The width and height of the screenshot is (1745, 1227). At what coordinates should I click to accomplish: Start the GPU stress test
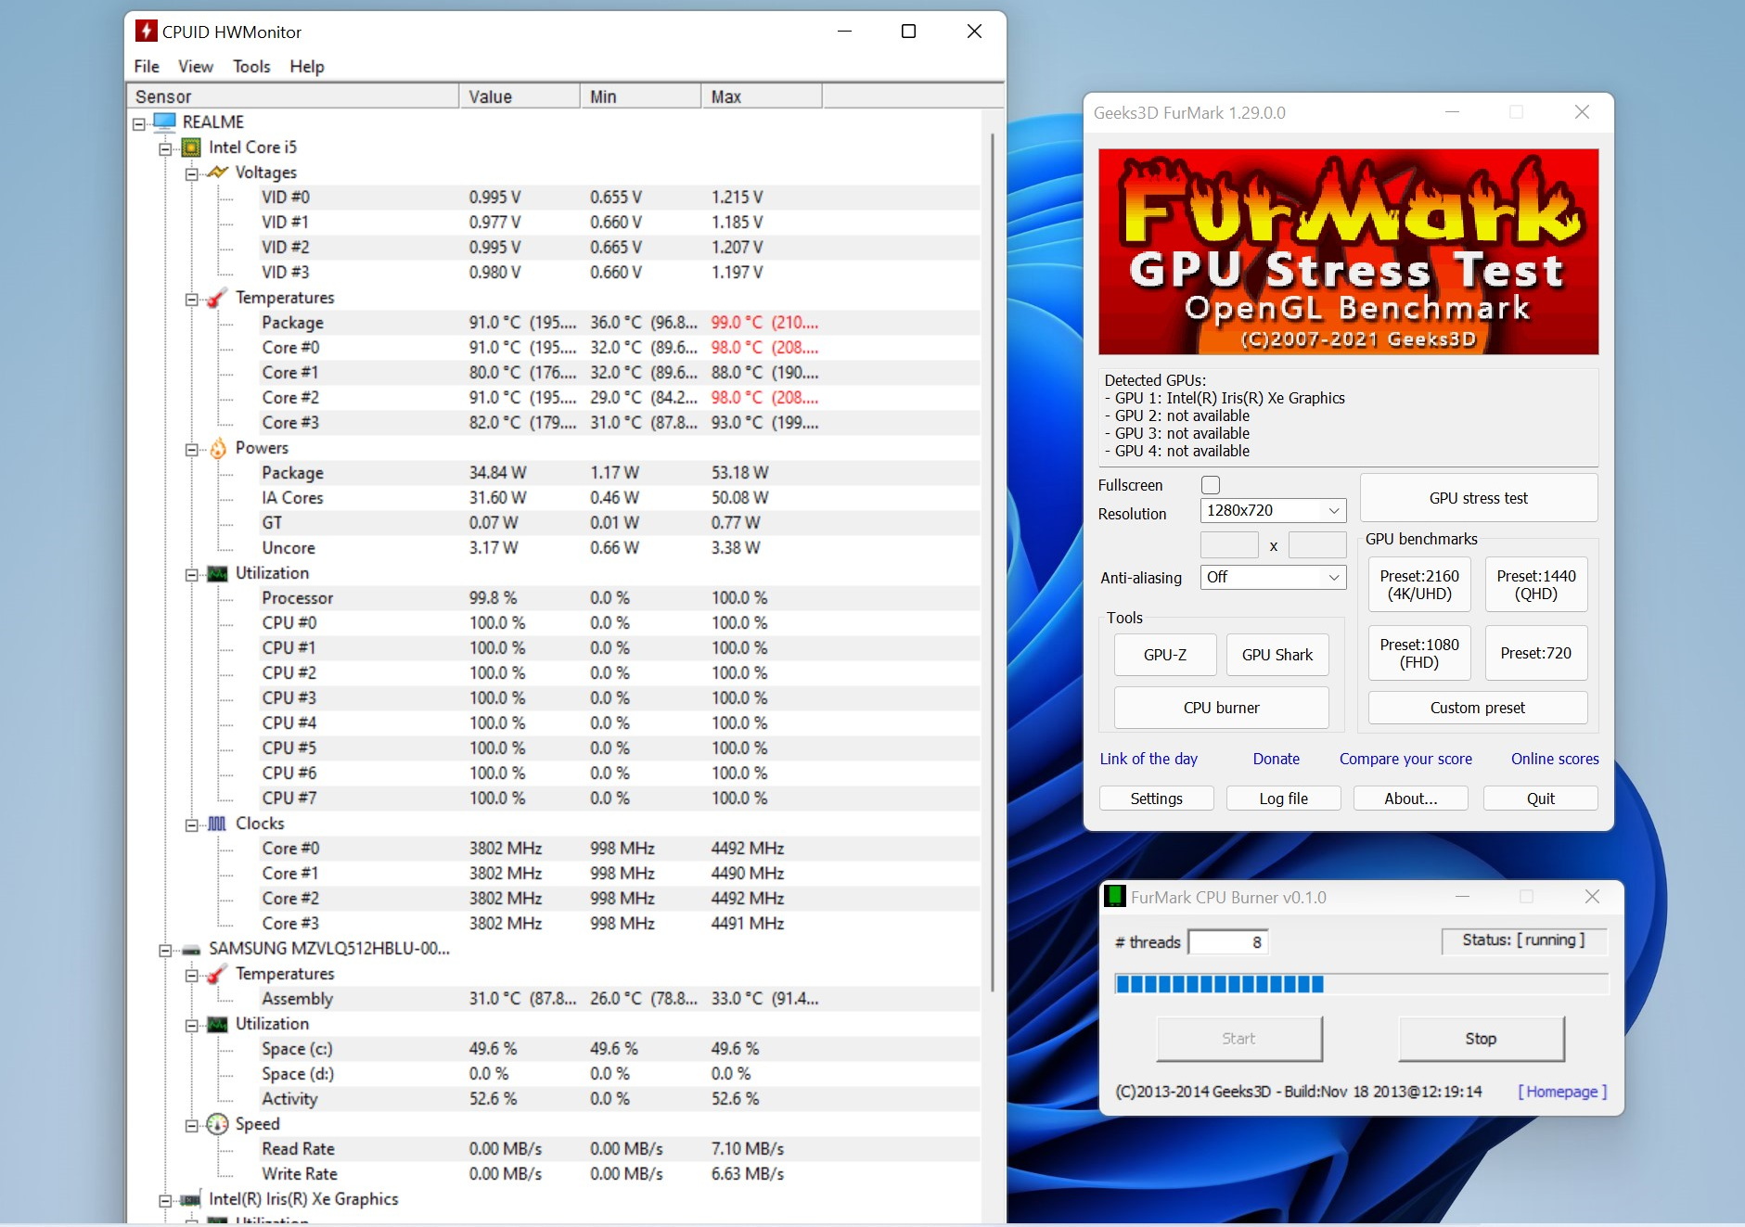1479,498
